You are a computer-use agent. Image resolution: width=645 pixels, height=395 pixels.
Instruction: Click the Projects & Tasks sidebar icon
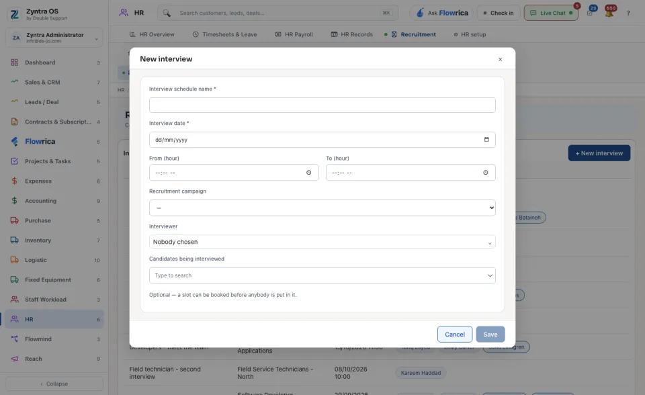pyautogui.click(x=14, y=161)
